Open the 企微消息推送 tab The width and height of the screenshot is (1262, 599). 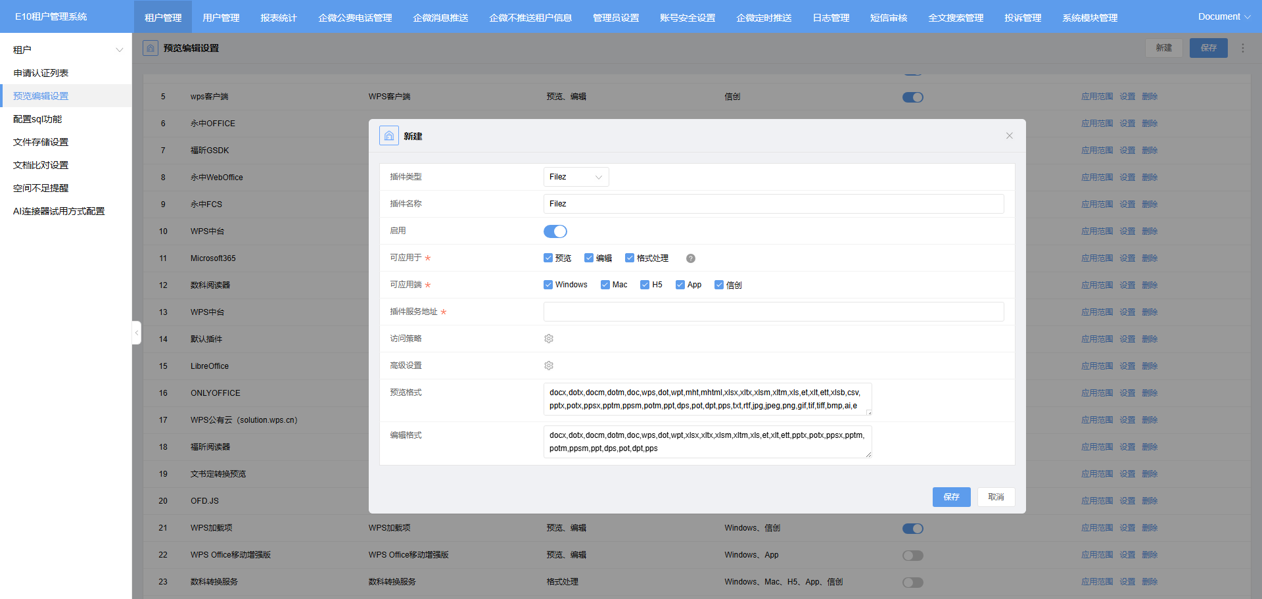(440, 18)
